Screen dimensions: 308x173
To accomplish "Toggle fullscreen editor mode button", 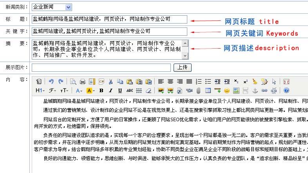I will tap(286, 82).
